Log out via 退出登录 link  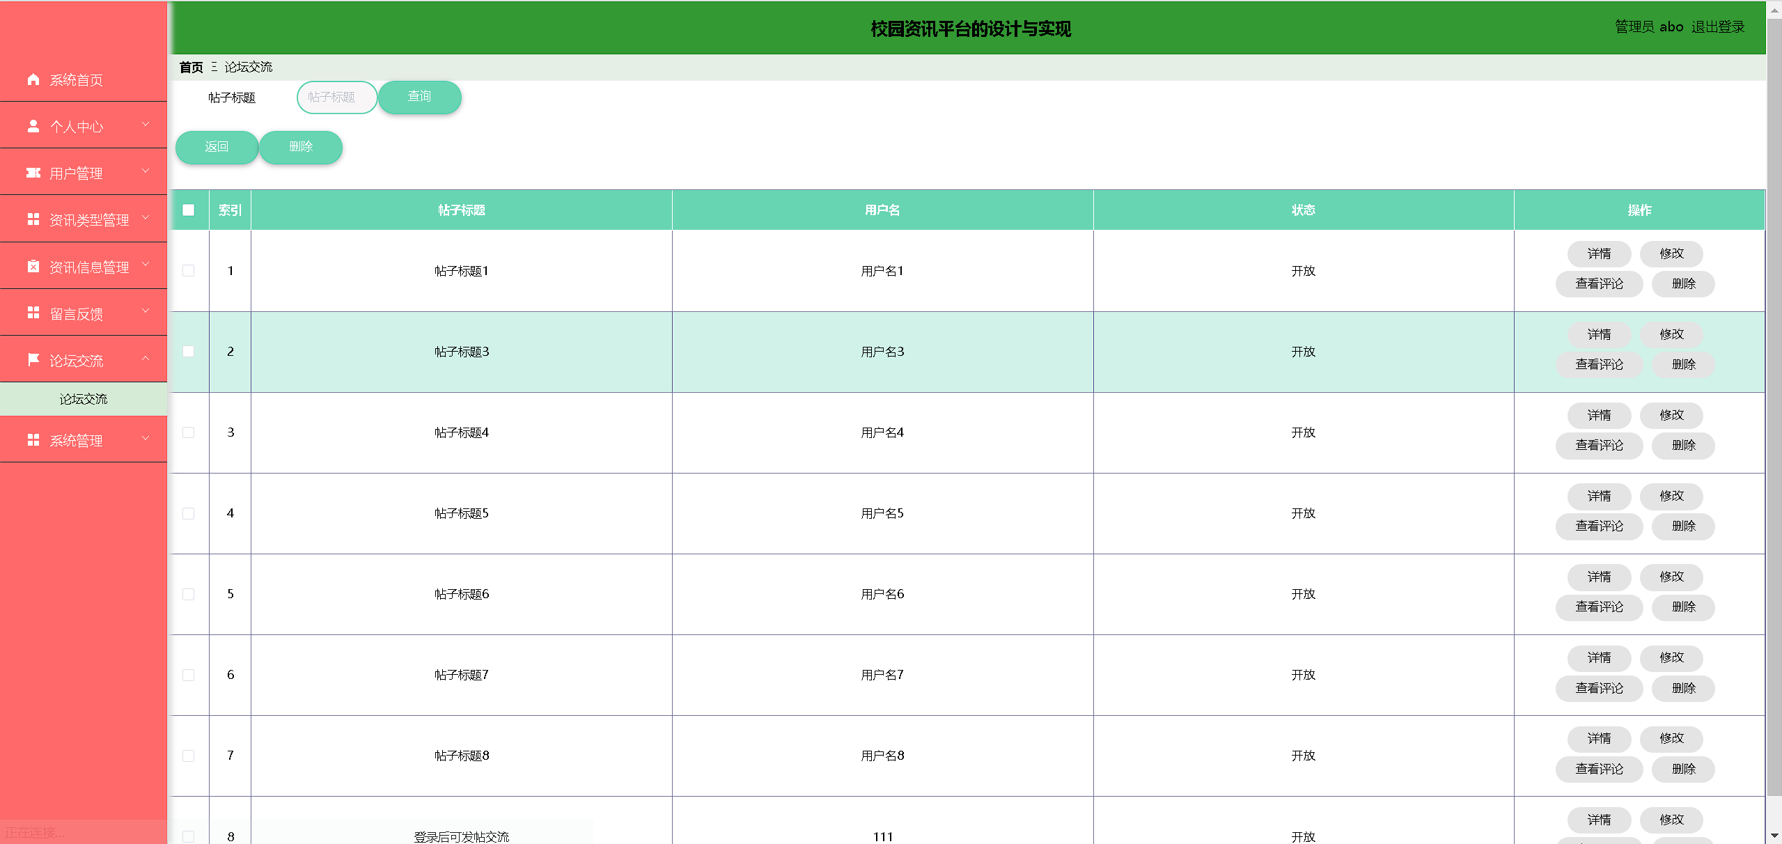tap(1717, 27)
